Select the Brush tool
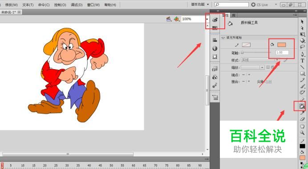The height and width of the screenshot is (169, 308). pyautogui.click(x=303, y=86)
